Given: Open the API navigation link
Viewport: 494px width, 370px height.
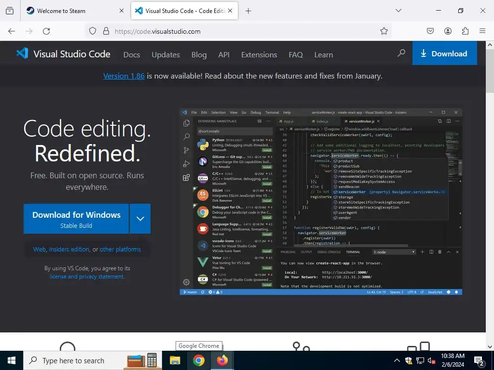Looking at the screenshot, I should point(224,55).
